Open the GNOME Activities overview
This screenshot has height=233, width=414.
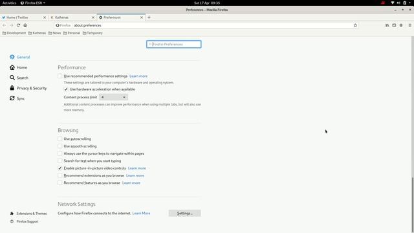coord(9,3)
